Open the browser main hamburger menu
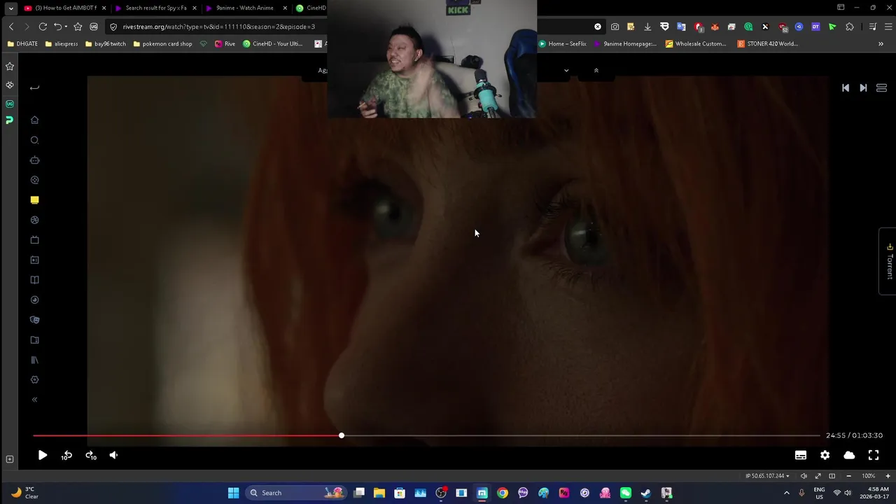The image size is (896, 504). [x=888, y=27]
